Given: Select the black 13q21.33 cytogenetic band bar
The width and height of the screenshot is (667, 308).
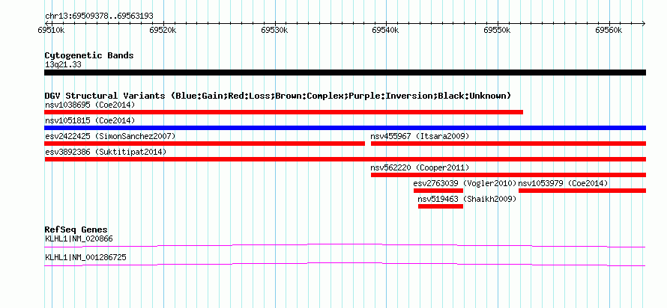Looking at the screenshot, I should click(345, 73).
